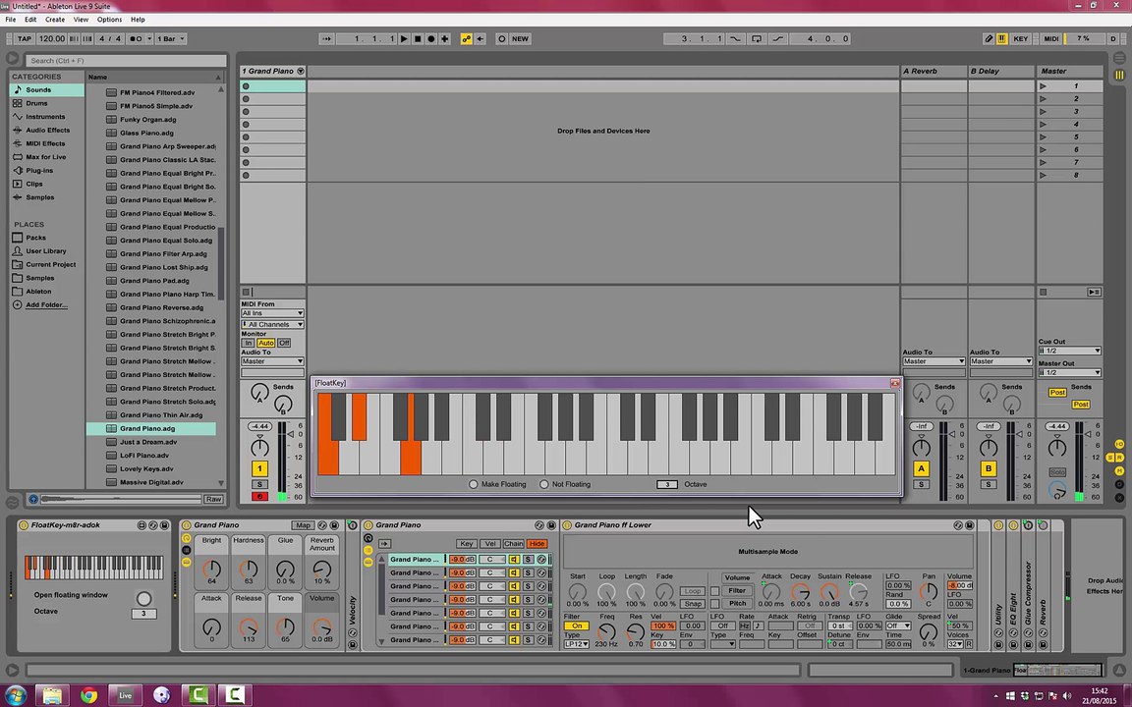Click the Add Folder link

[x=46, y=305]
